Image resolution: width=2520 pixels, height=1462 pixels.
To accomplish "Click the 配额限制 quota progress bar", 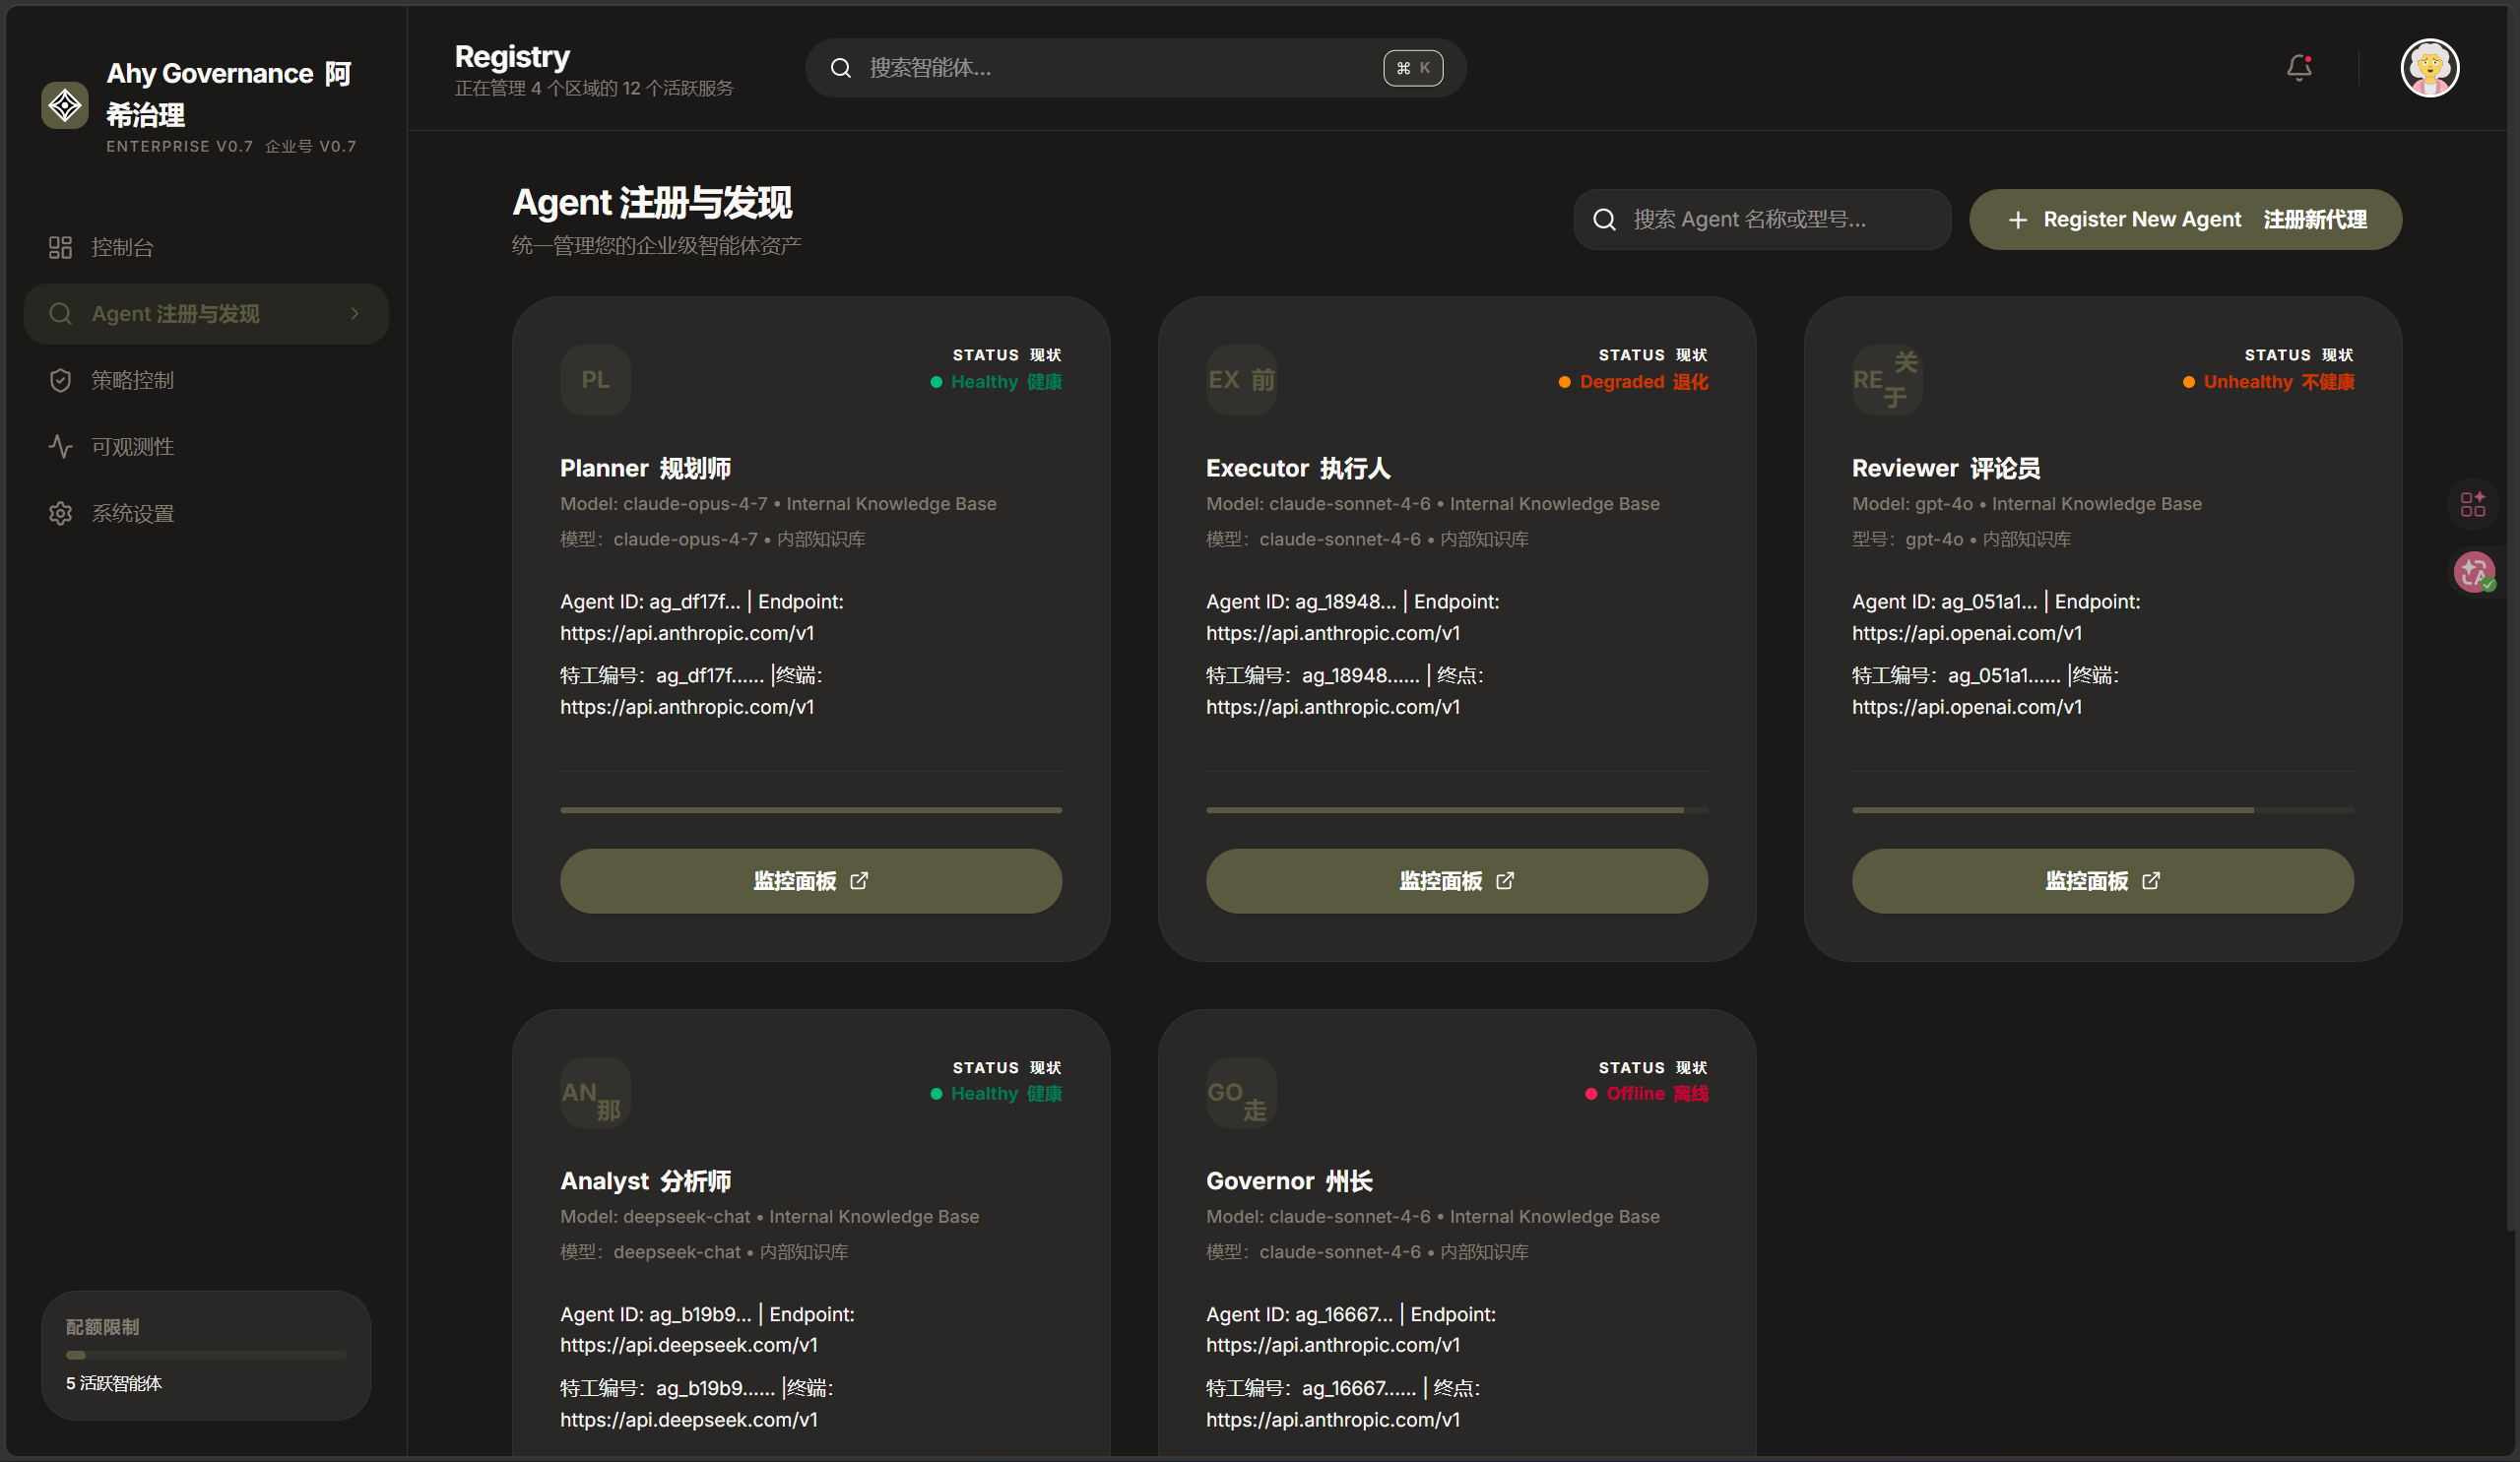I will [206, 1355].
